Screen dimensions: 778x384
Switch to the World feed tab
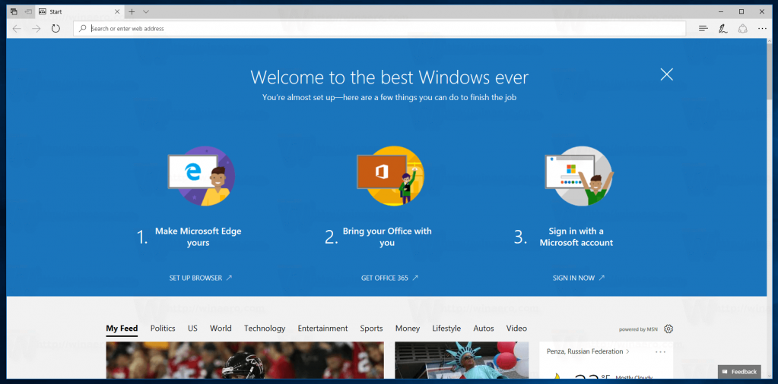(221, 328)
